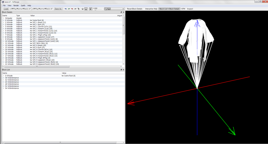Open the File menu
268x144 pixels.
(x=4, y=5)
